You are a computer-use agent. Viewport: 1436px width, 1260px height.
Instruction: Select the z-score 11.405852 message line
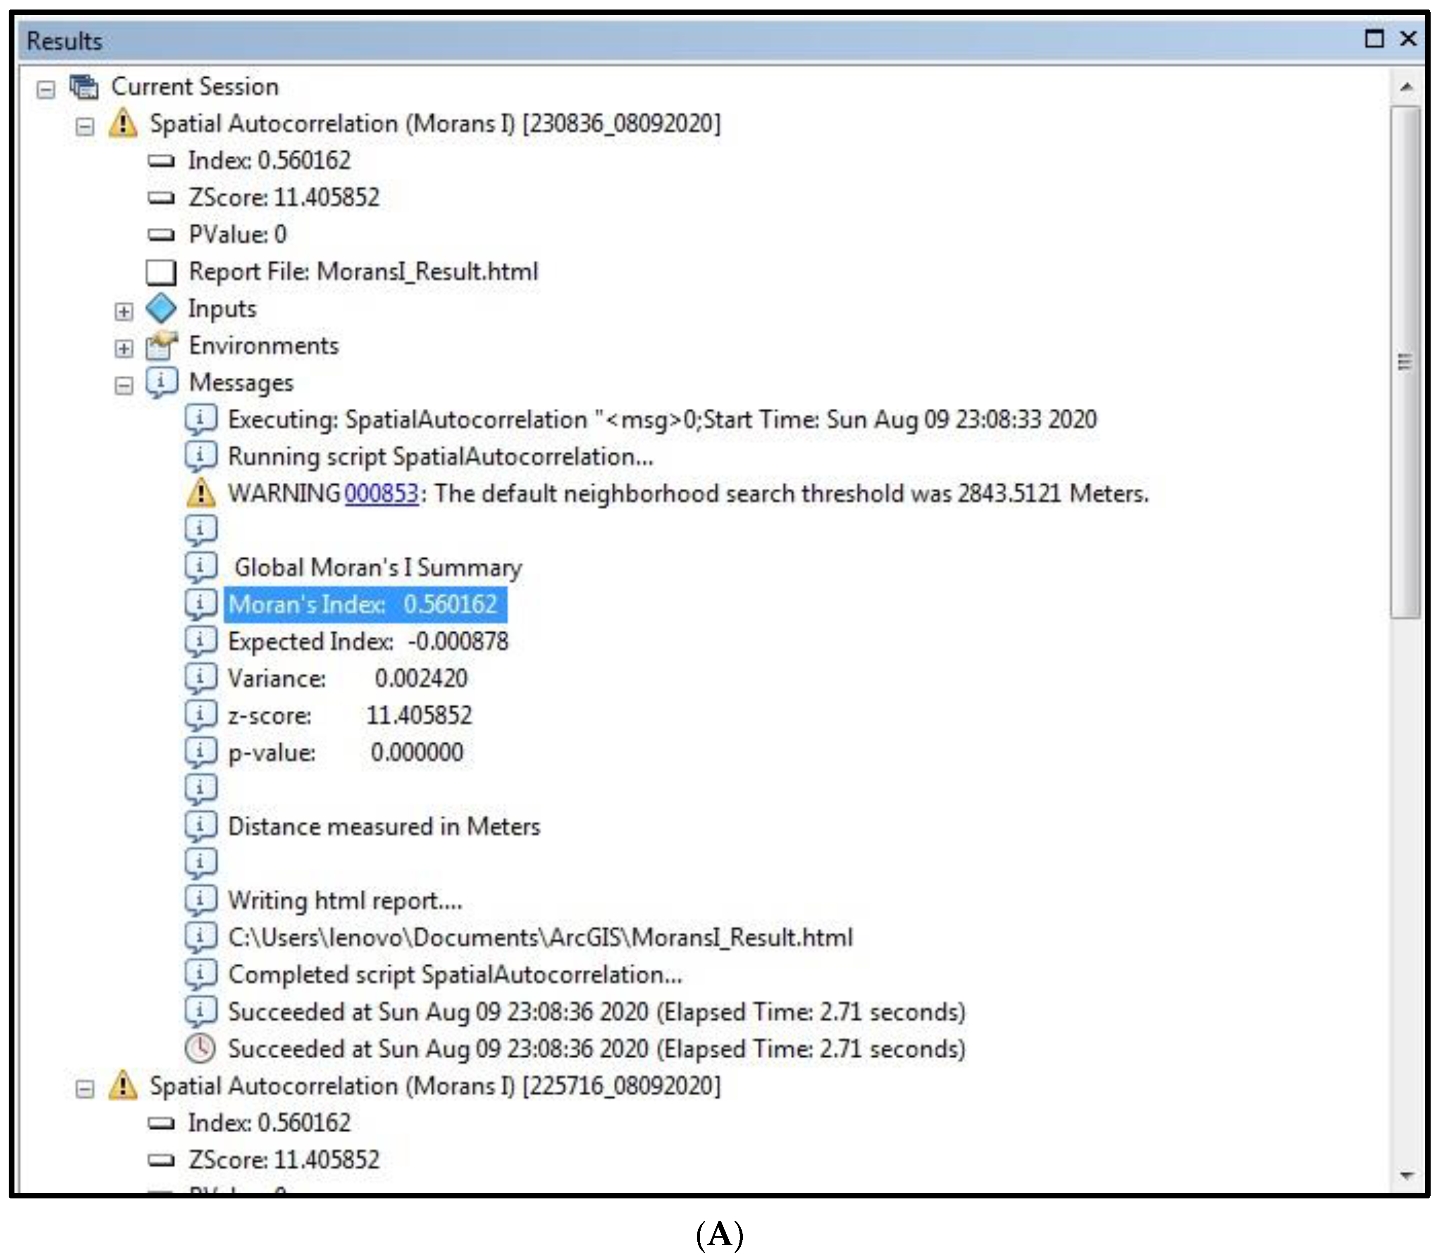pos(349,716)
